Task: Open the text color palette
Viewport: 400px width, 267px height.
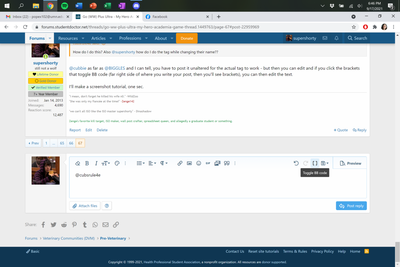Action: (117, 163)
